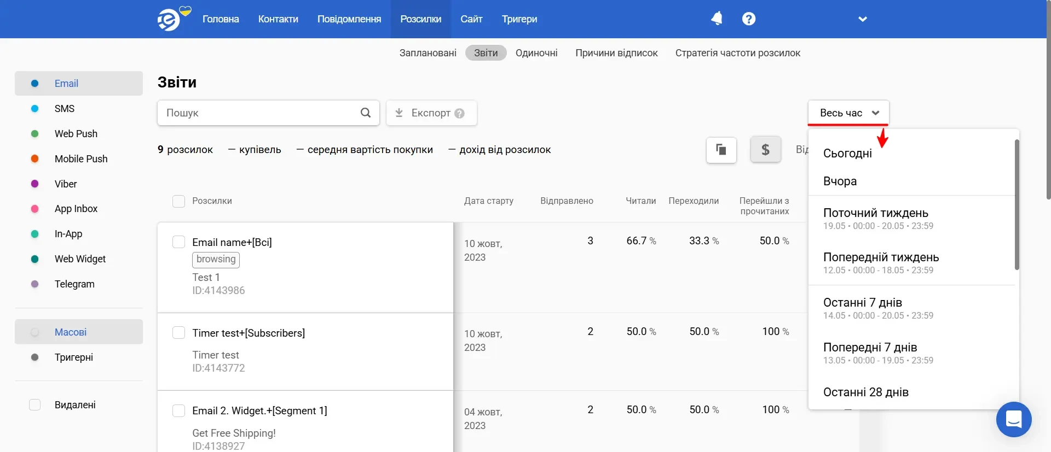Image resolution: width=1051 pixels, height=452 pixels.
Task: Click the copy campaigns icon button
Action: point(721,150)
